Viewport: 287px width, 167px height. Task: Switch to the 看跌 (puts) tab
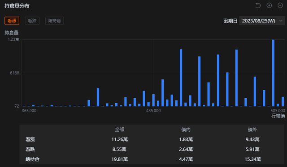32,21
